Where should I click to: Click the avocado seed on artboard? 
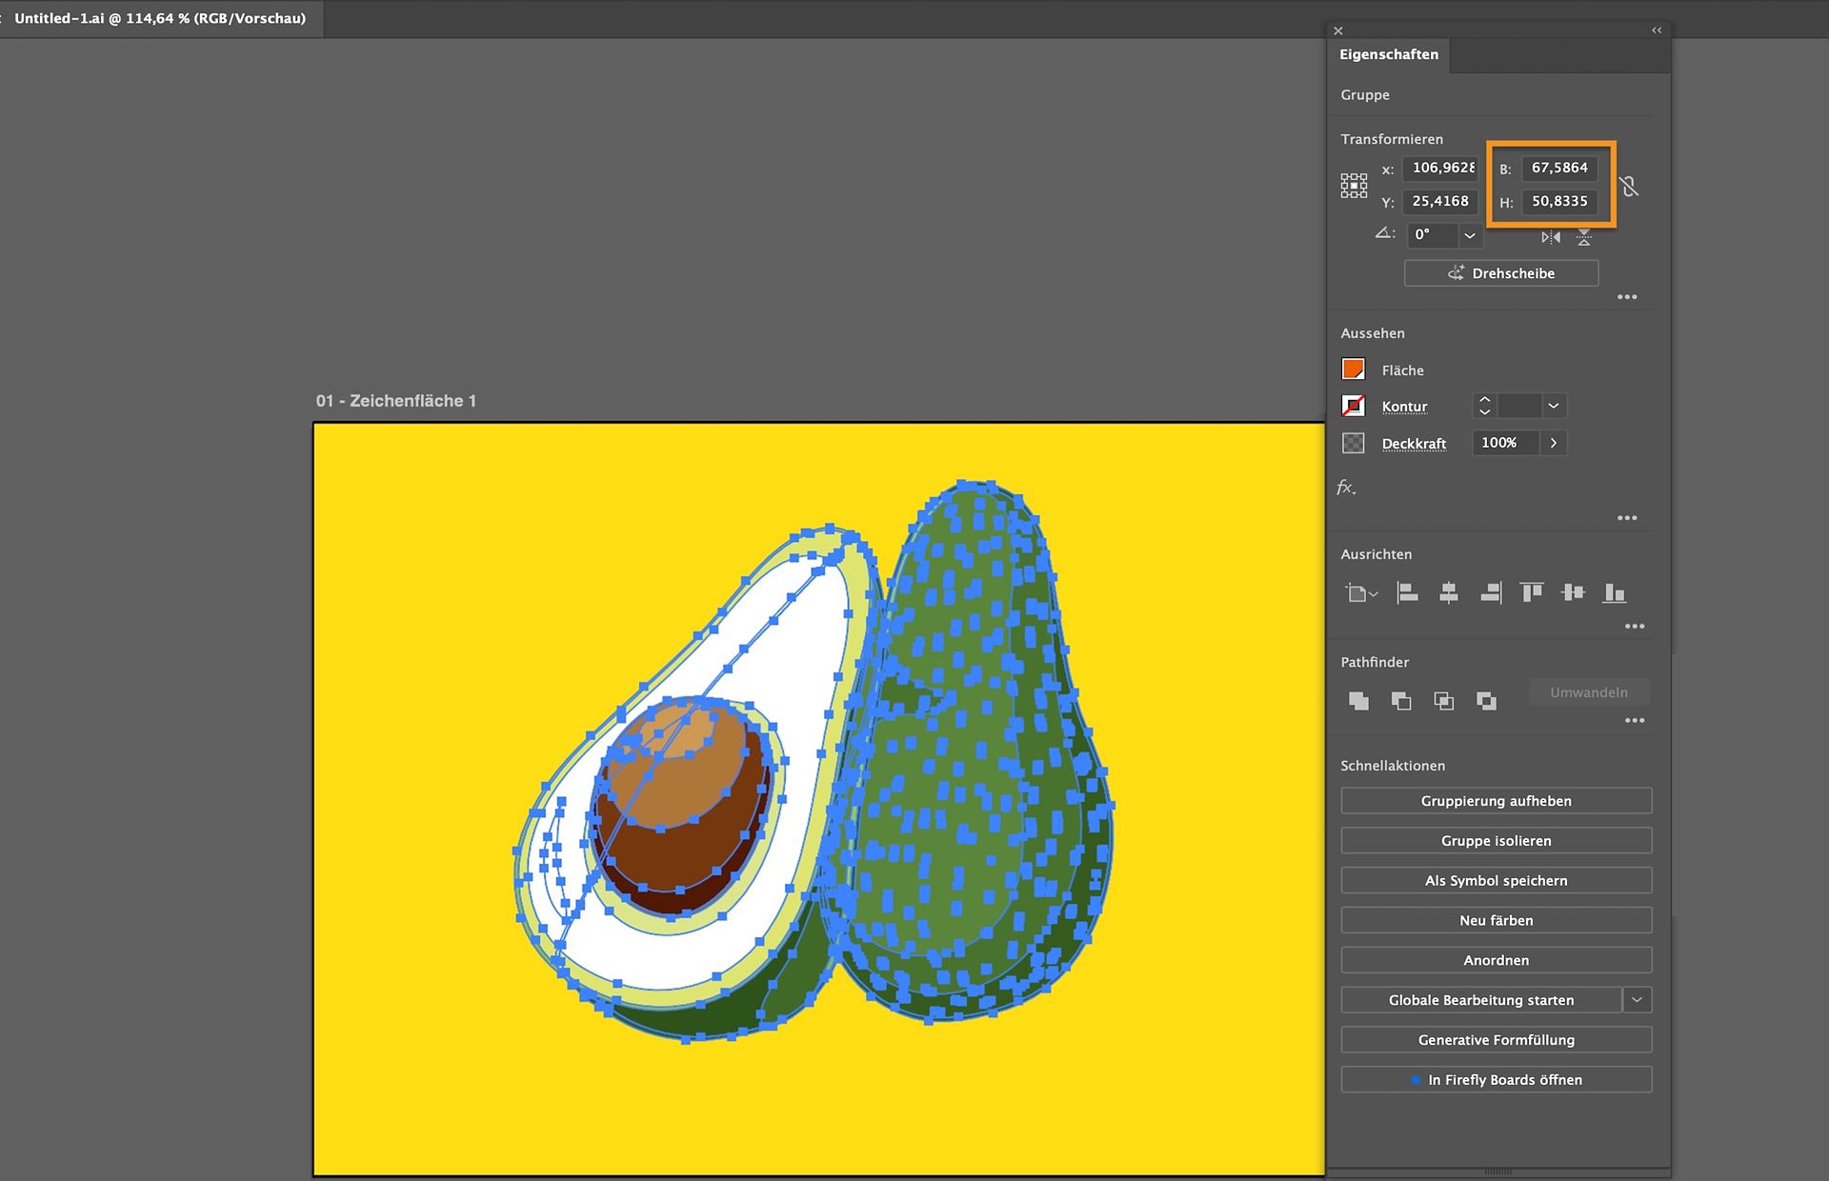(681, 805)
